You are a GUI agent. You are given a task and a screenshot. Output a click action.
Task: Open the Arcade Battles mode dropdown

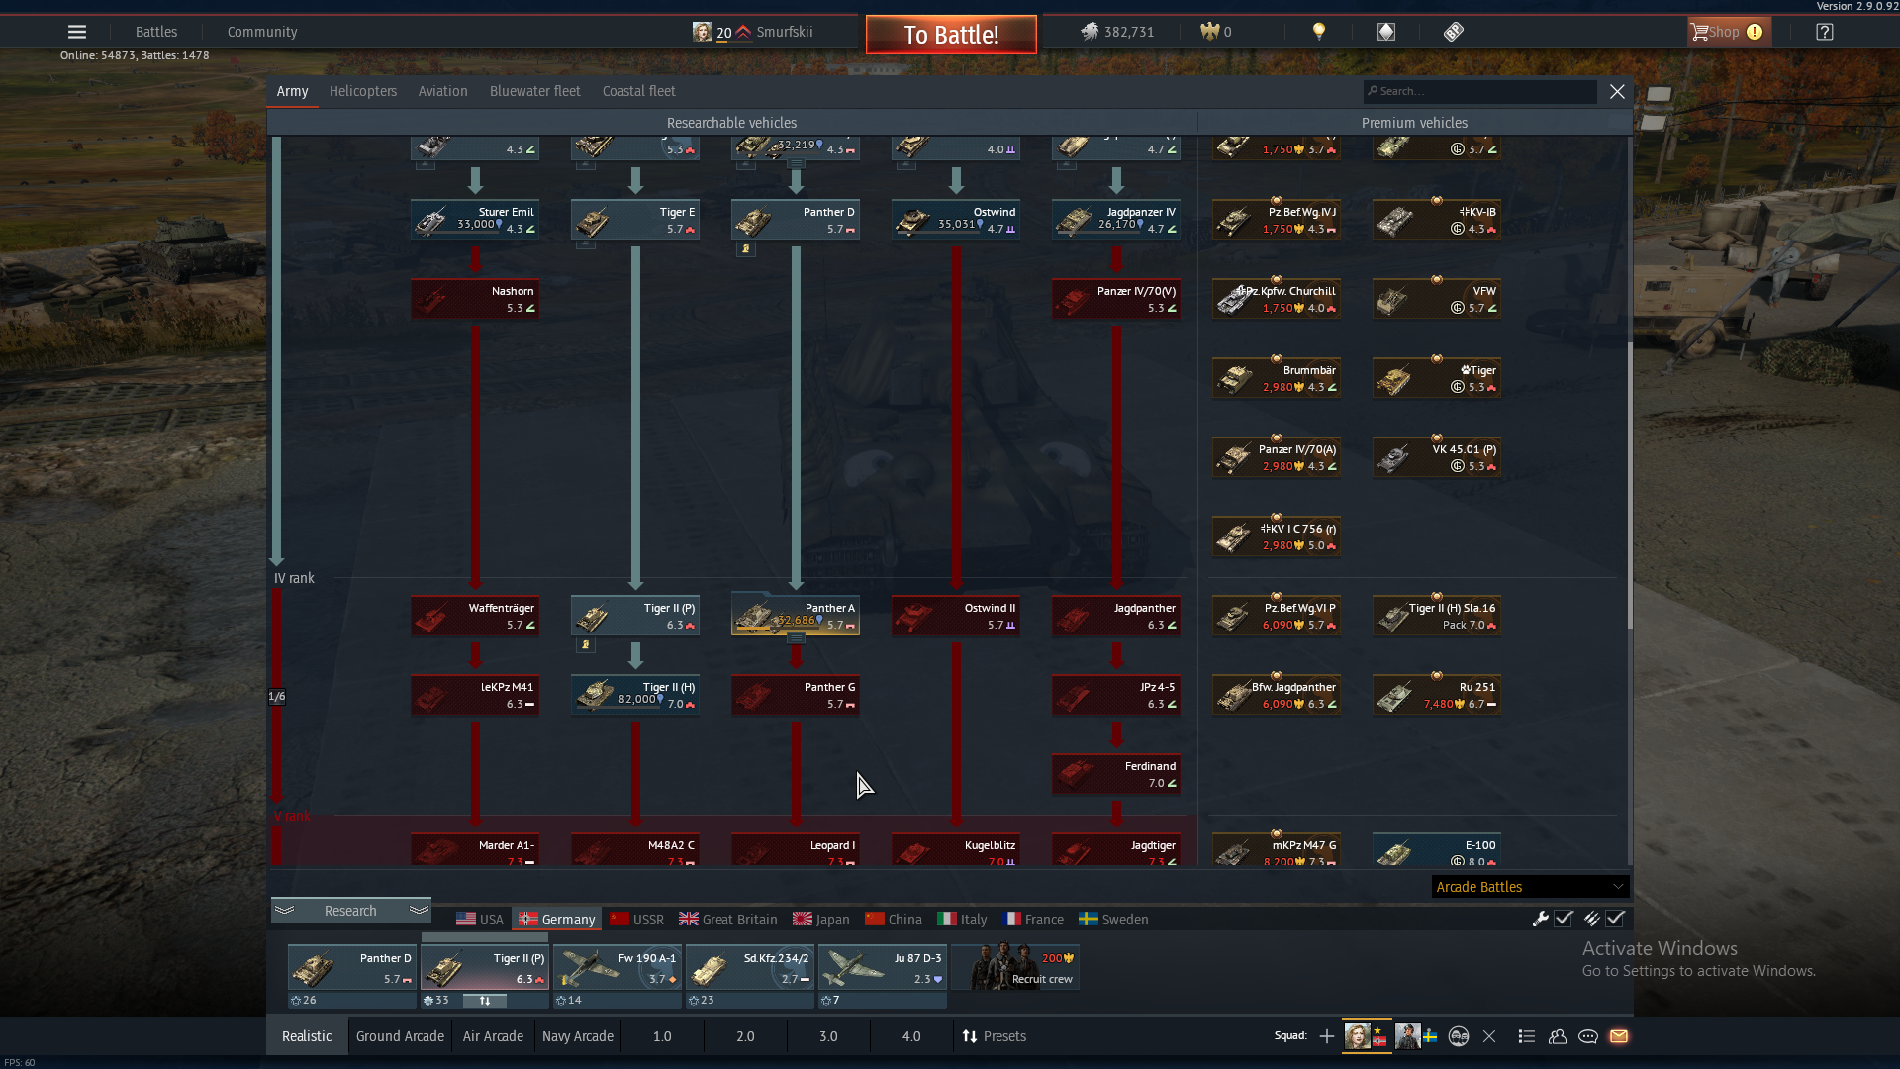tap(1530, 887)
